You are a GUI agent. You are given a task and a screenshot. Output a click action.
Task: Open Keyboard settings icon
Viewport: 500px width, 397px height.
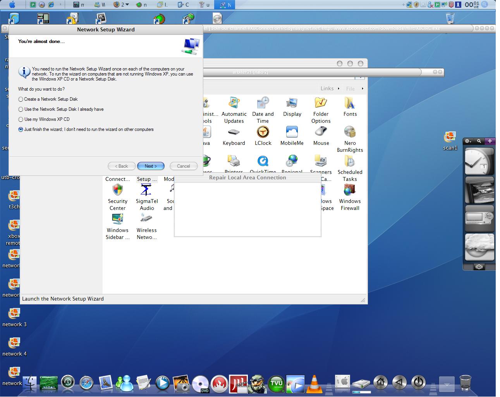pos(234,136)
